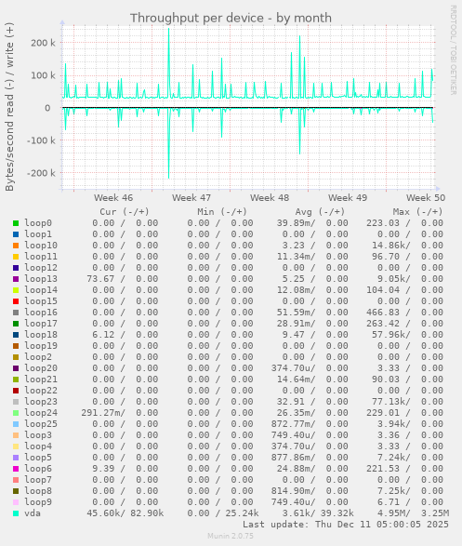Click the vda turquoise legend swatch

tap(16, 513)
